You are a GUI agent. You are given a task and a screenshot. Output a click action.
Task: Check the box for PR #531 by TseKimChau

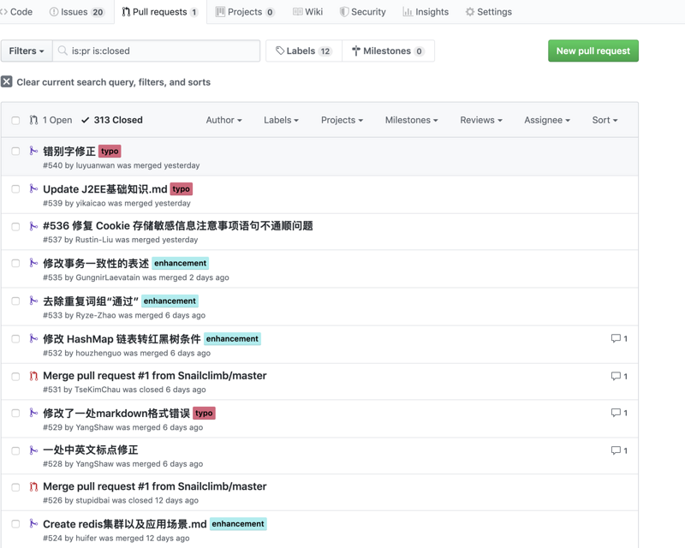coord(15,376)
